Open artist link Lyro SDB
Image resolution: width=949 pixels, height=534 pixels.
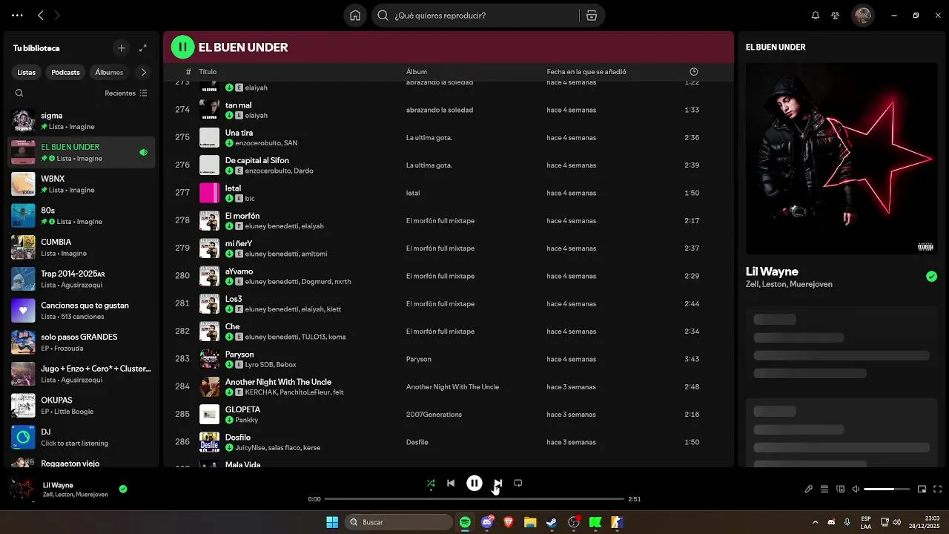point(258,365)
